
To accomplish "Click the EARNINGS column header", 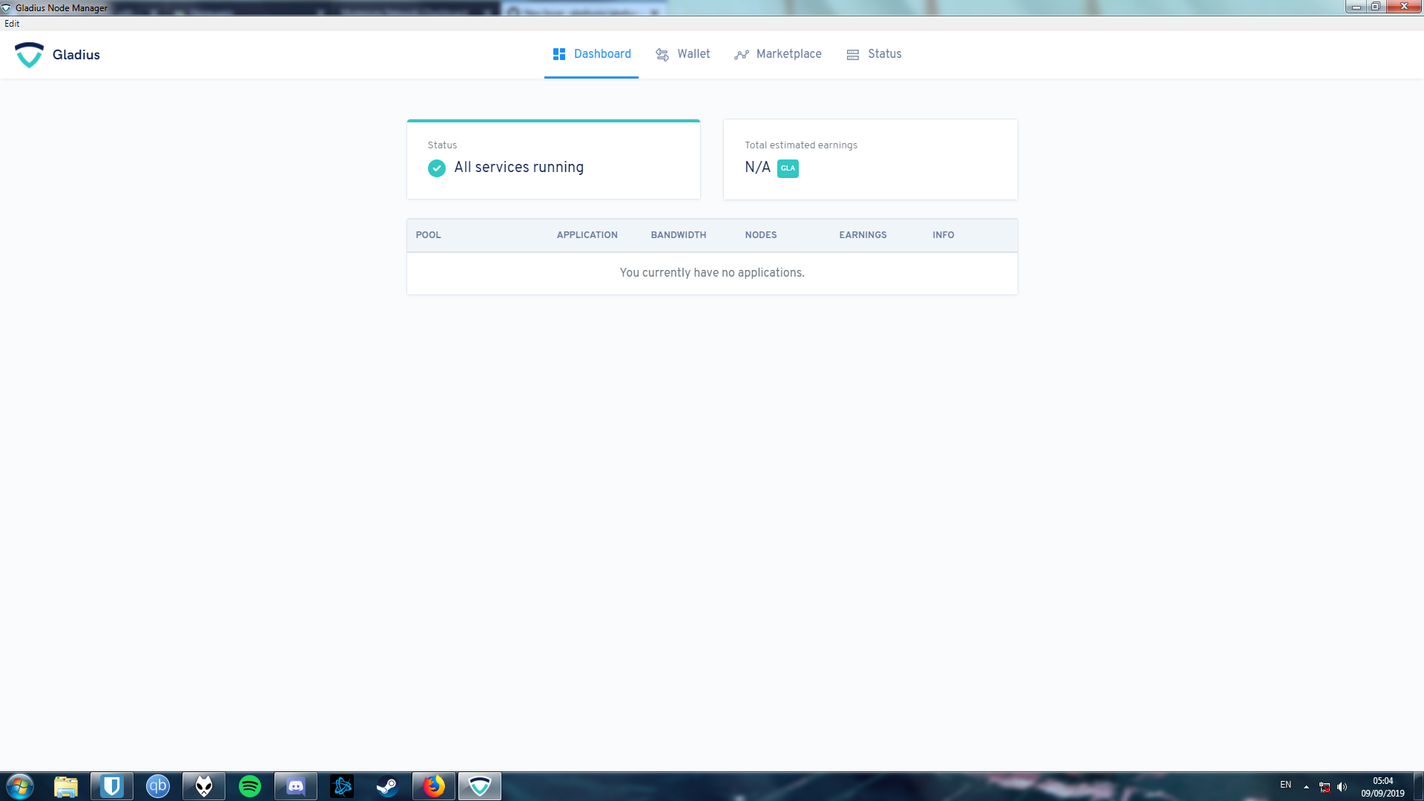I will (863, 235).
